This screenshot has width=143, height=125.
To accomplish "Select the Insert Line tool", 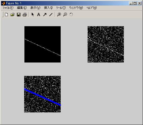I will click(x=51, y=15).
